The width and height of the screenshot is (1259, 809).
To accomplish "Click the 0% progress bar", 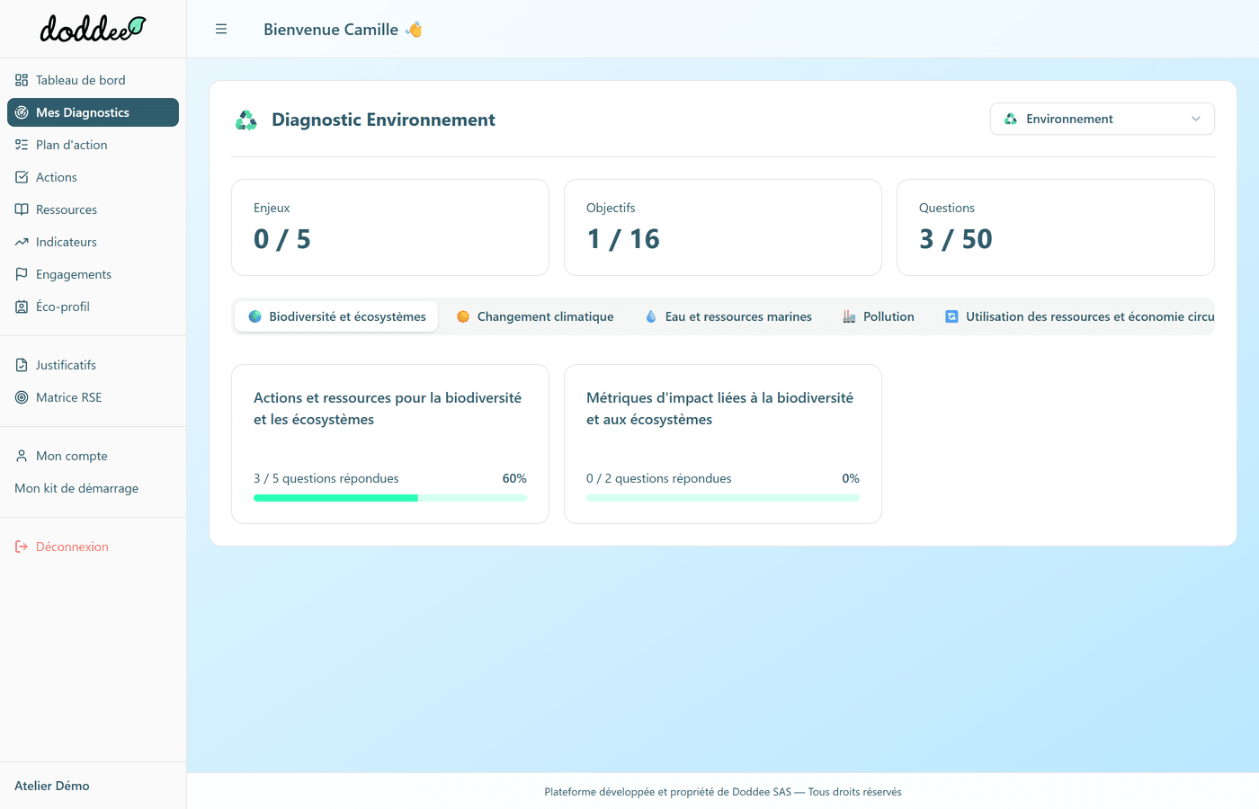I will tap(723, 498).
